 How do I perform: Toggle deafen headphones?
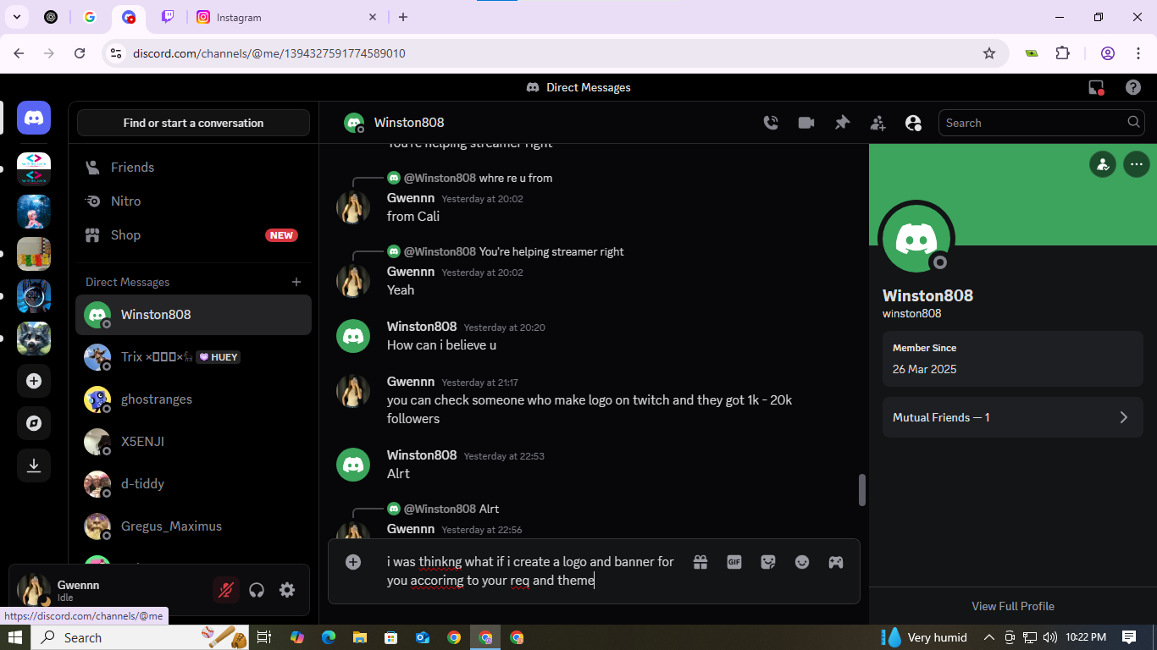pyautogui.click(x=257, y=590)
